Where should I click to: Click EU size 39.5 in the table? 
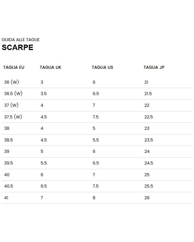pos(9,163)
